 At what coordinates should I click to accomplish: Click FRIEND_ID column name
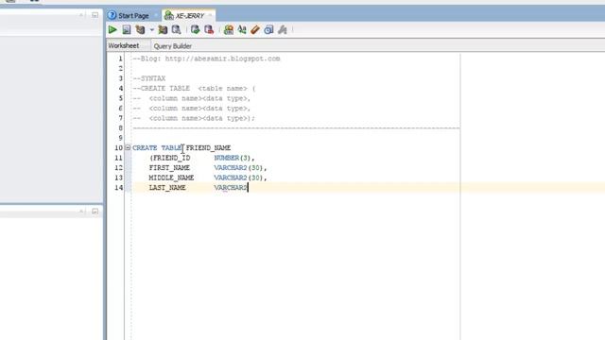click(x=172, y=158)
